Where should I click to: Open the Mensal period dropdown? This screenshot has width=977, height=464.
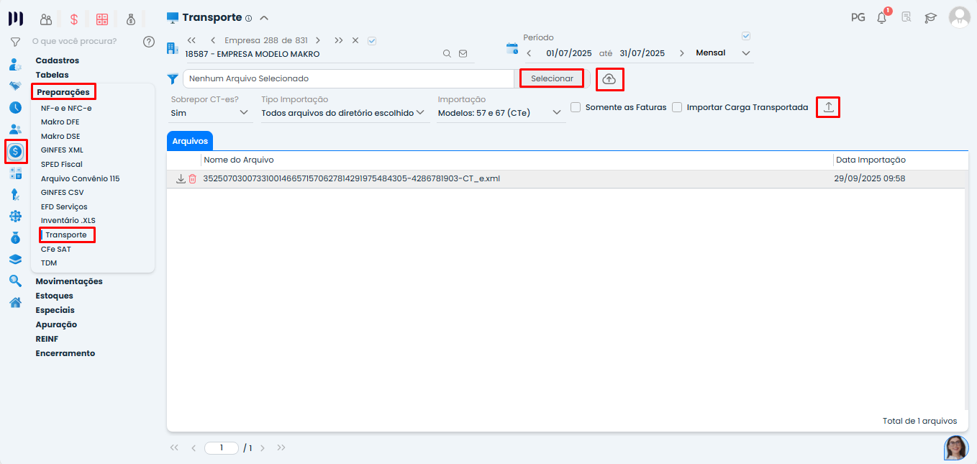click(x=723, y=53)
